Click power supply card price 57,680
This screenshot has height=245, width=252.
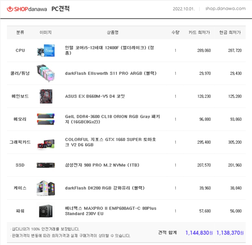(205, 211)
